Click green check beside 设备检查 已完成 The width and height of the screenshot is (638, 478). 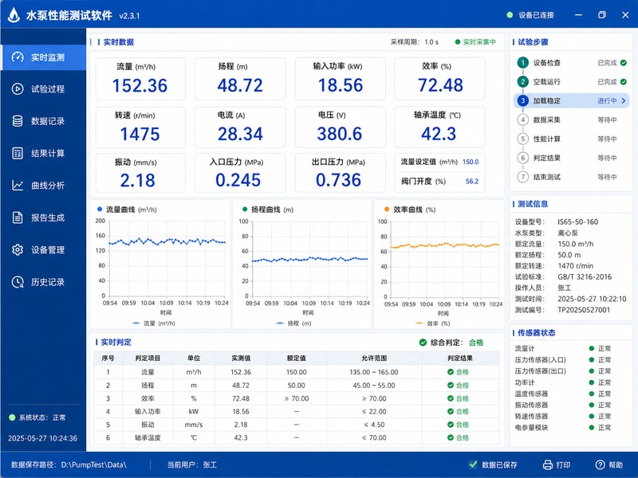pyautogui.click(x=624, y=63)
